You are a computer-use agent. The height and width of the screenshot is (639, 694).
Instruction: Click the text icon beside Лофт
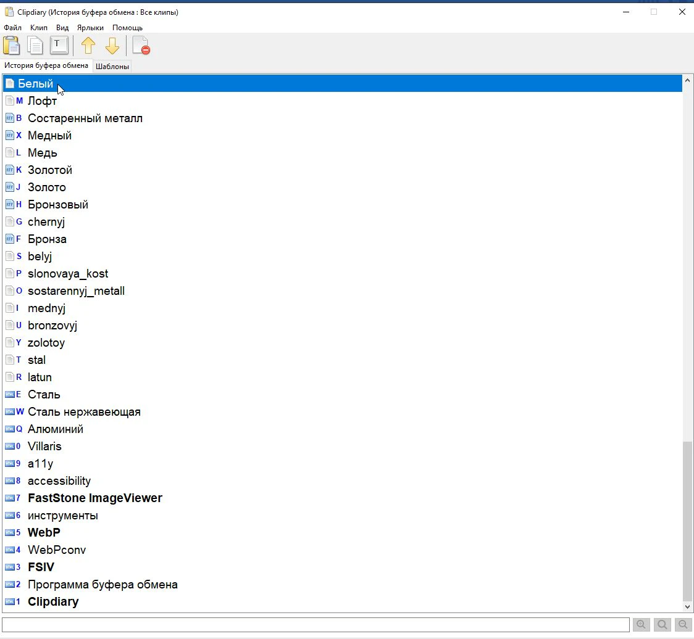point(10,101)
